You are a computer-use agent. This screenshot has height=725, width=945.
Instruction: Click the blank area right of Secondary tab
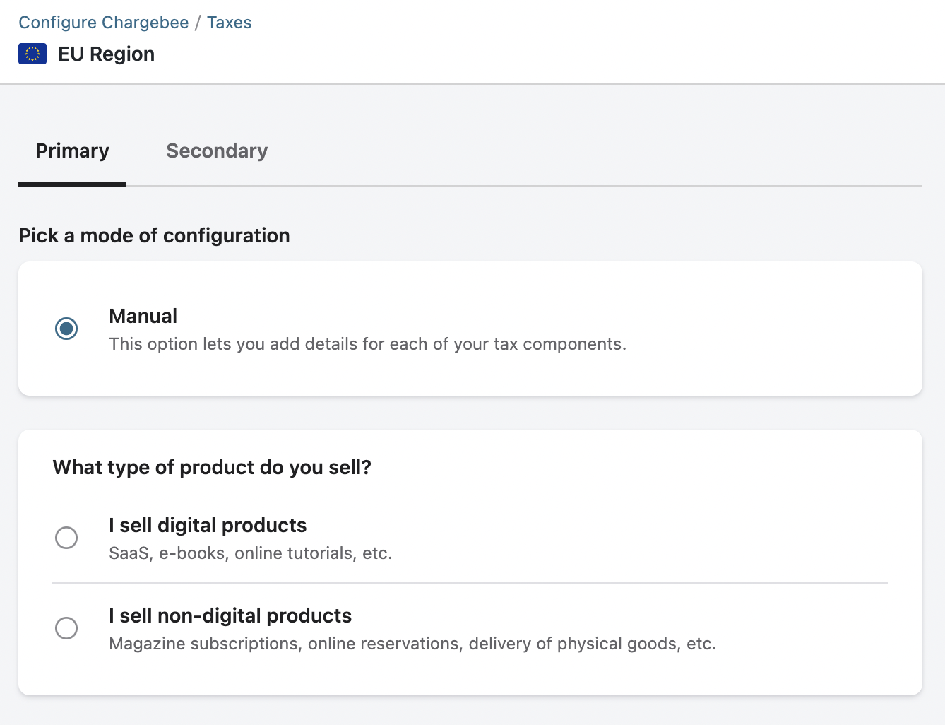click(x=593, y=151)
